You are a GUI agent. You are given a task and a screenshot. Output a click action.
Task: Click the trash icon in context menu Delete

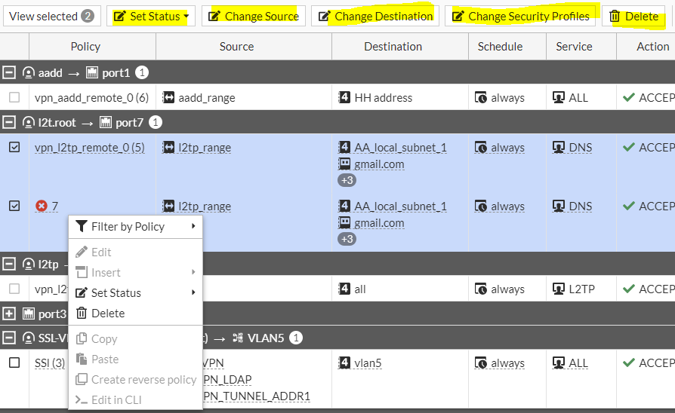(82, 313)
